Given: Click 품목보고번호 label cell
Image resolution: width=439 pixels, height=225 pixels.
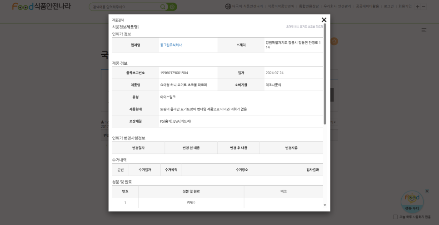Looking at the screenshot, I should click(x=135, y=73).
